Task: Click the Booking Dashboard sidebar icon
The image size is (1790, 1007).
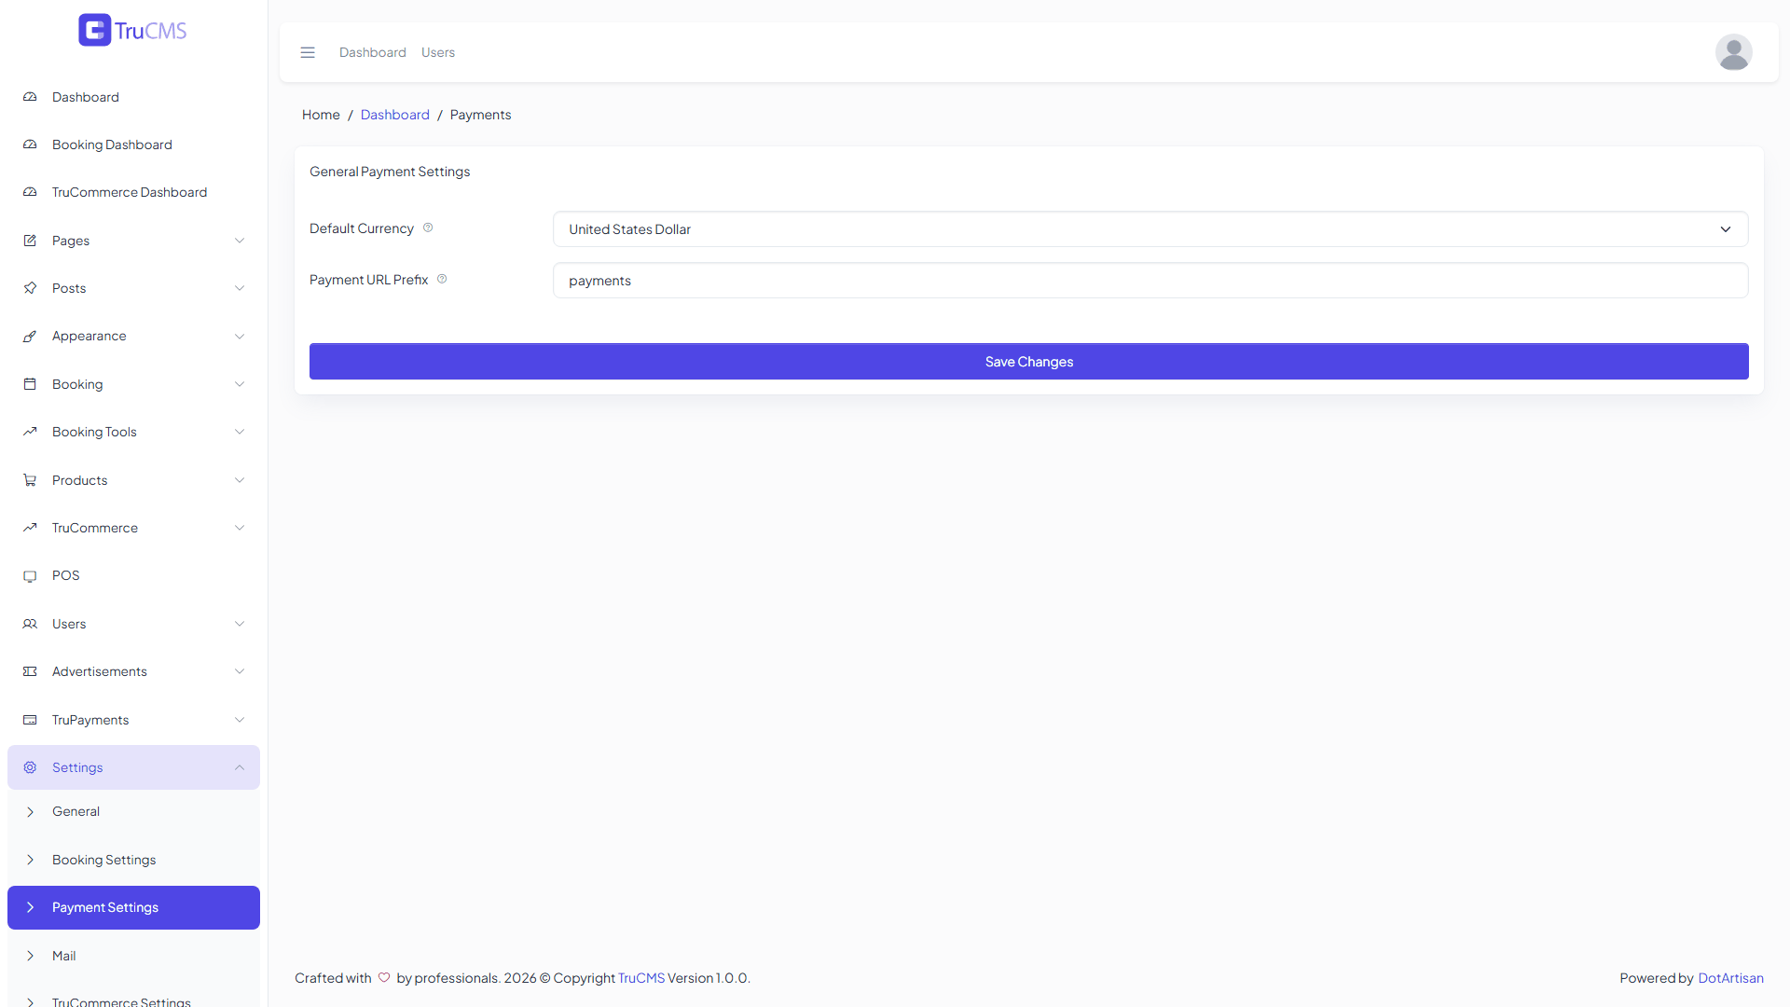Action: point(30,145)
